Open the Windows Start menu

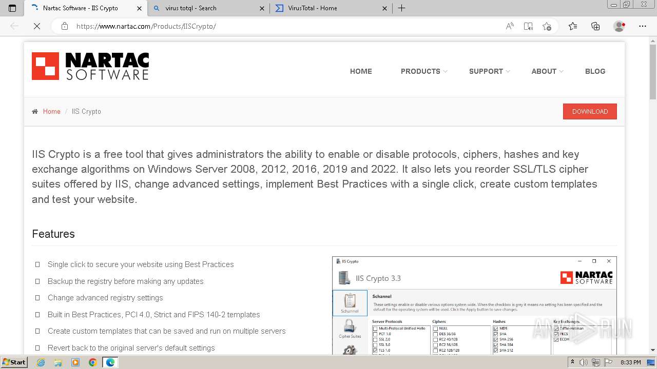pyautogui.click(x=14, y=362)
